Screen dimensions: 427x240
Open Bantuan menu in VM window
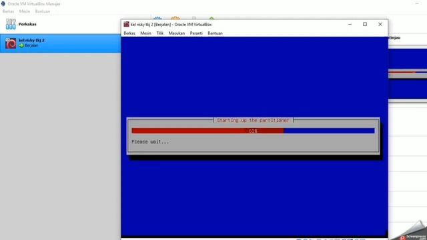215,33
